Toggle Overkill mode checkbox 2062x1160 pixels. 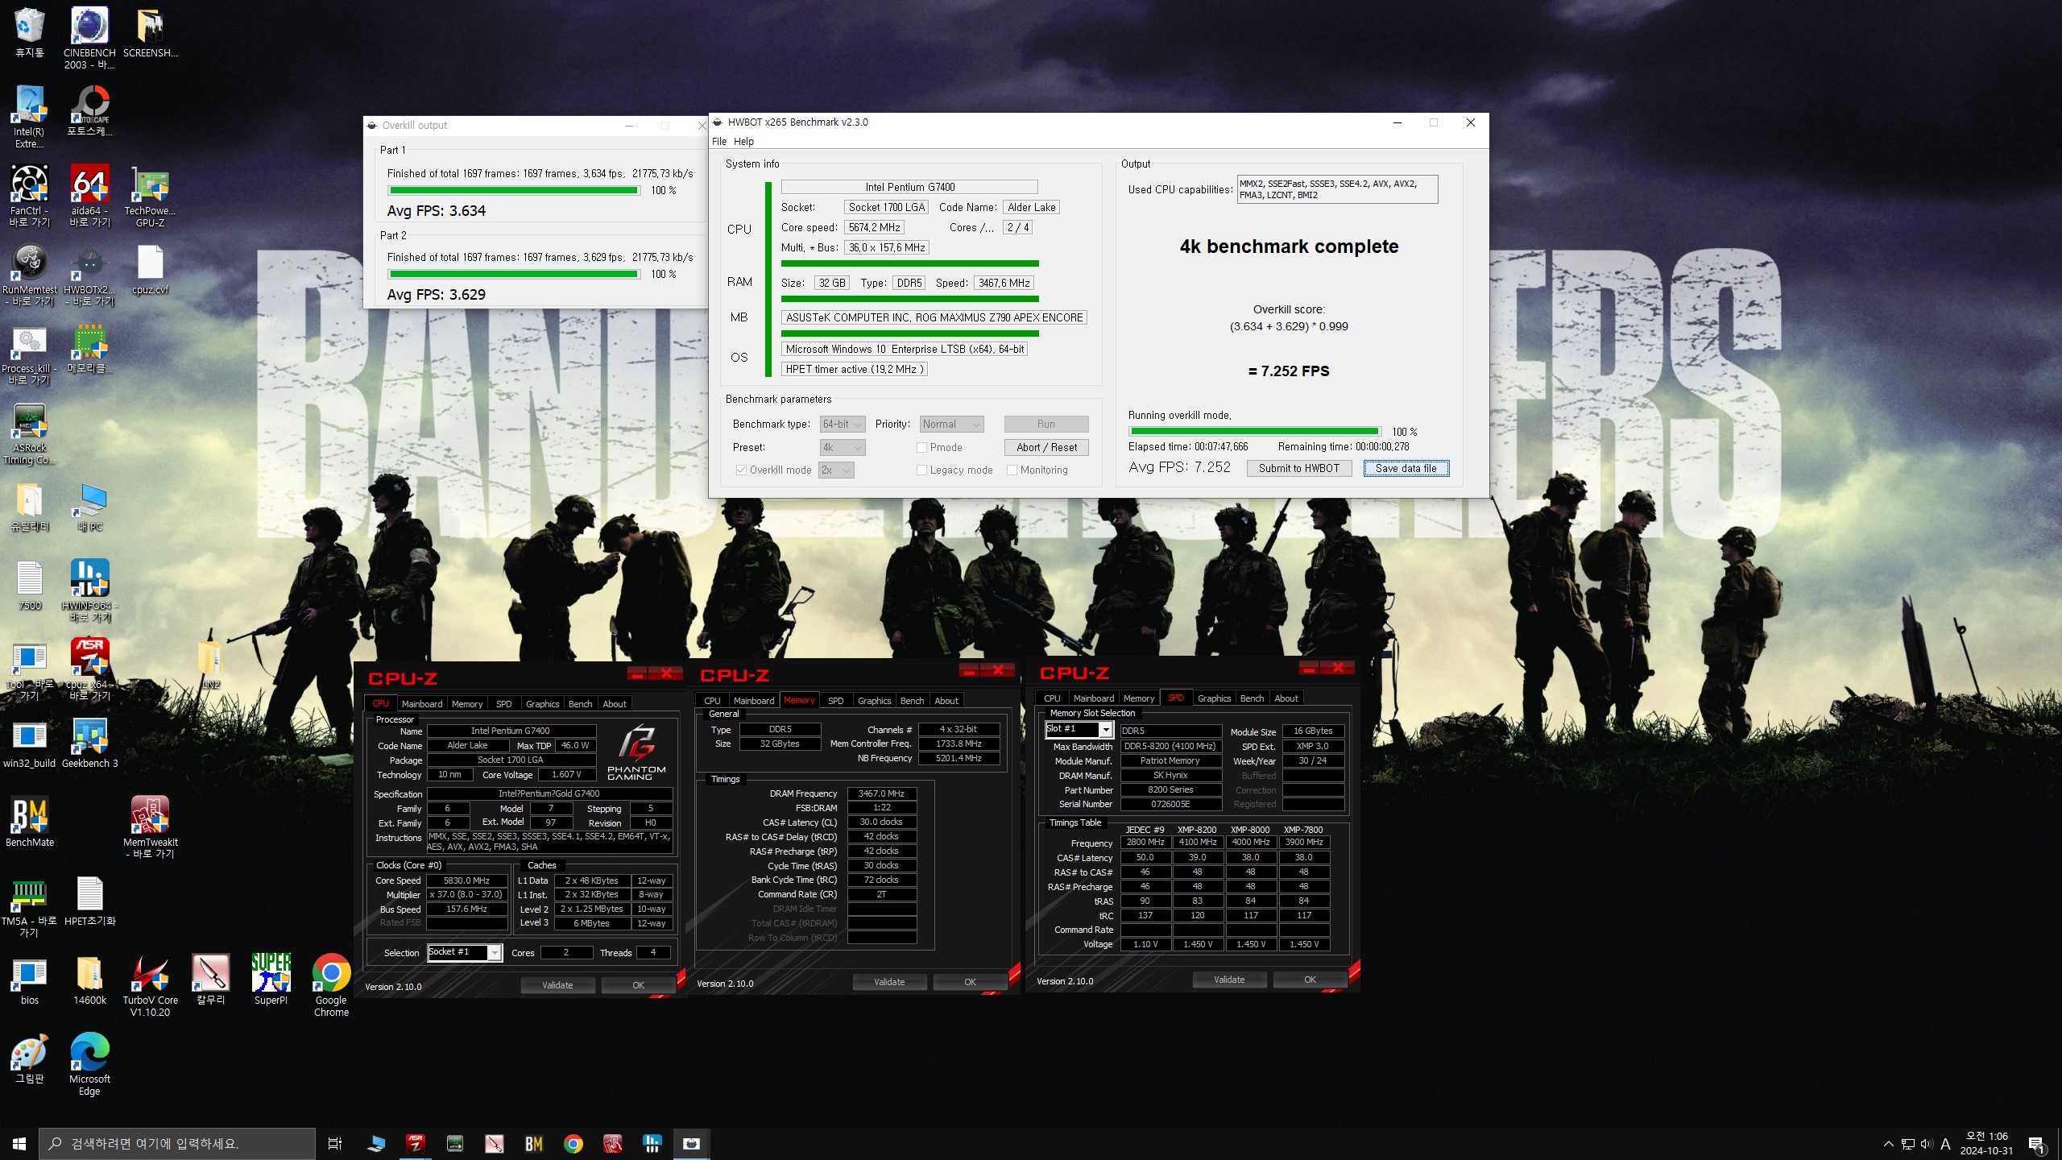coord(741,470)
